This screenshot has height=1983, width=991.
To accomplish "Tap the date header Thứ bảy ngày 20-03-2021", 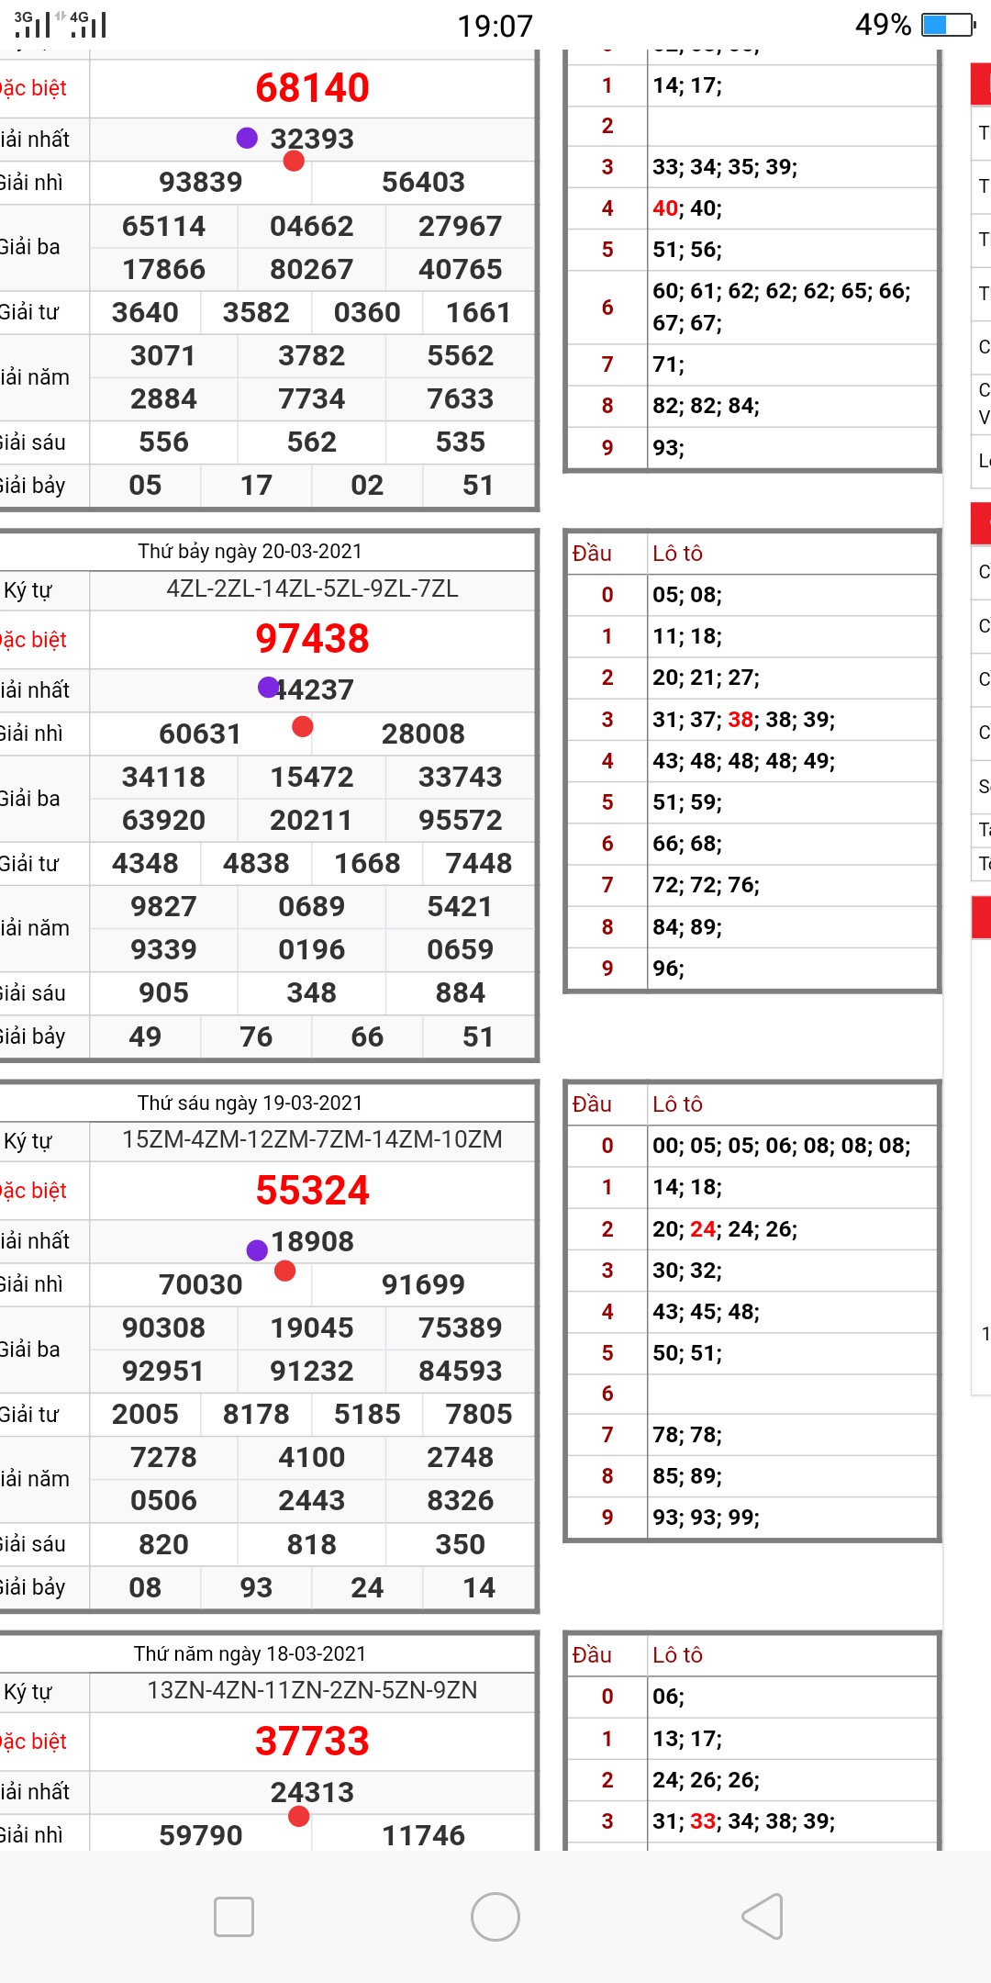I will click(x=250, y=551).
